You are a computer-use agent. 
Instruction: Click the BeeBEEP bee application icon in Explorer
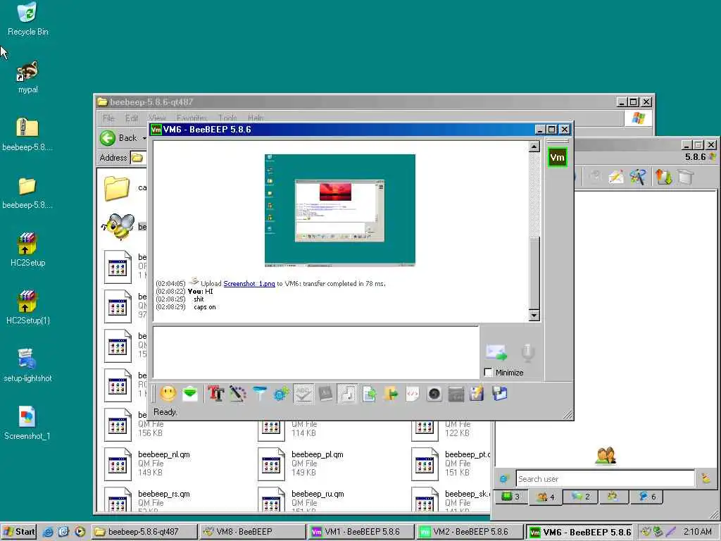[118, 227]
